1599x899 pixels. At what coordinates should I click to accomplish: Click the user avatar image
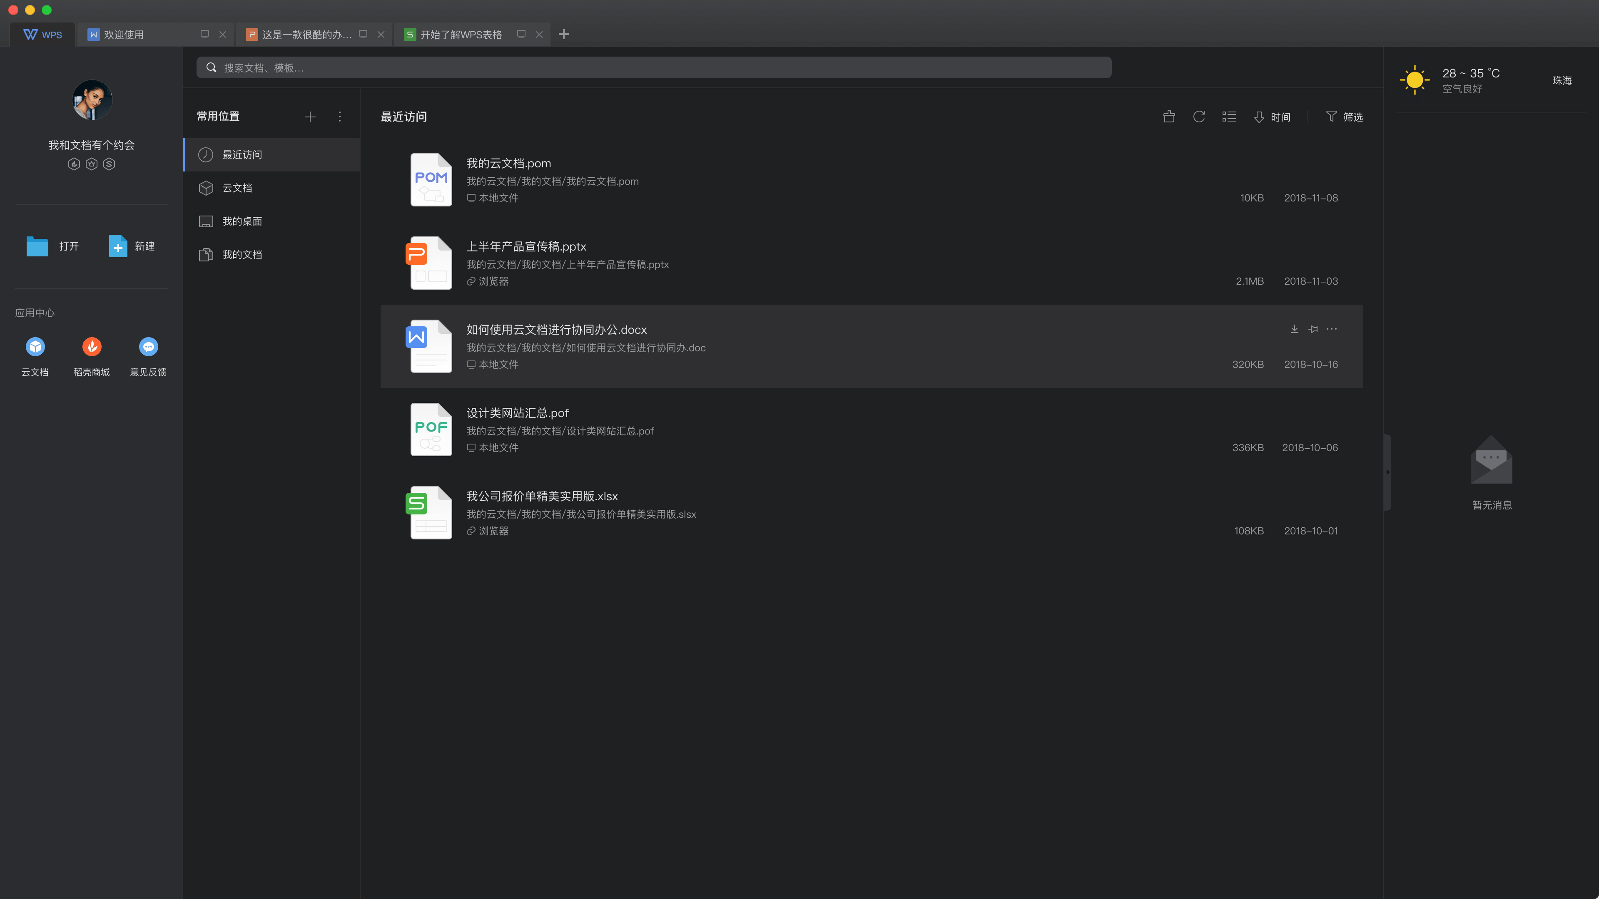click(91, 100)
